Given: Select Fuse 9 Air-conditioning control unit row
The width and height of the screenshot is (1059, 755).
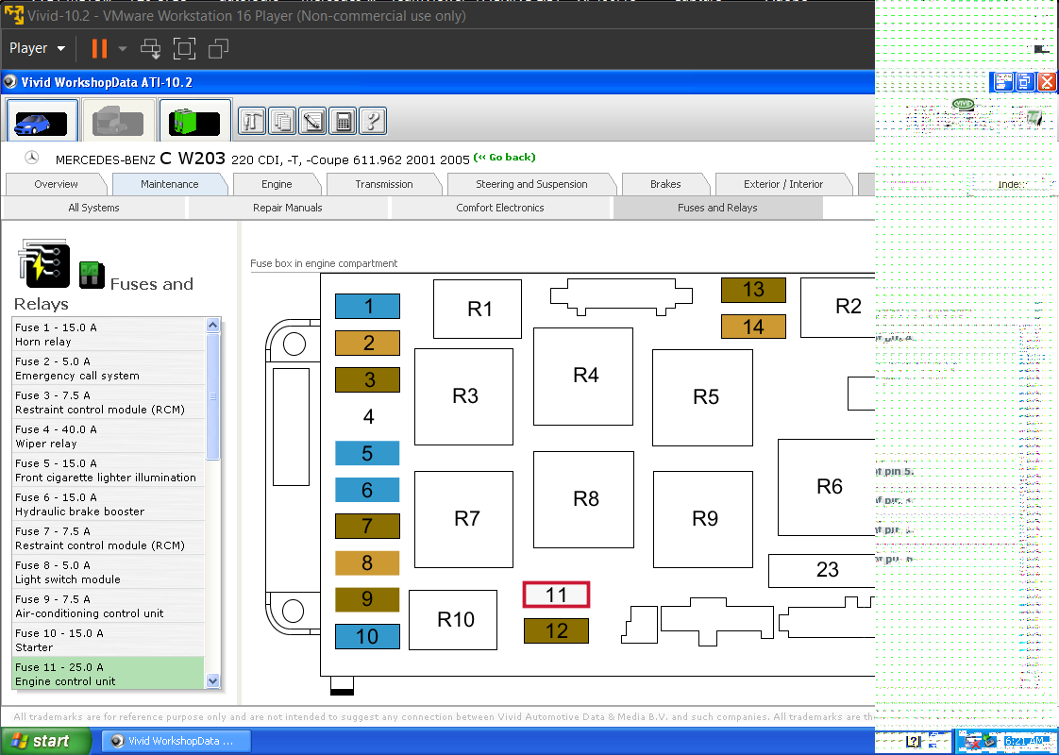Looking at the screenshot, I should click(x=108, y=607).
